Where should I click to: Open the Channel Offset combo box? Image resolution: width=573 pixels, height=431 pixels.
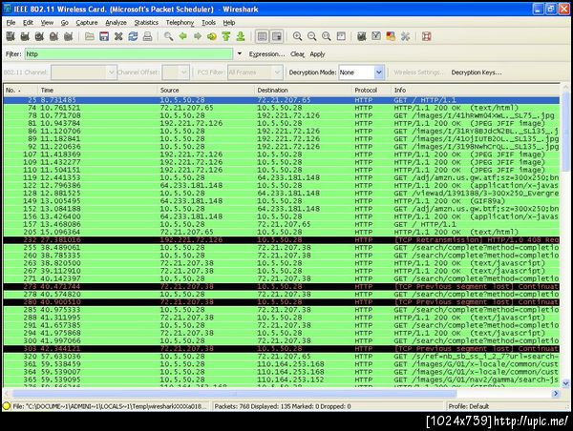click(x=176, y=72)
